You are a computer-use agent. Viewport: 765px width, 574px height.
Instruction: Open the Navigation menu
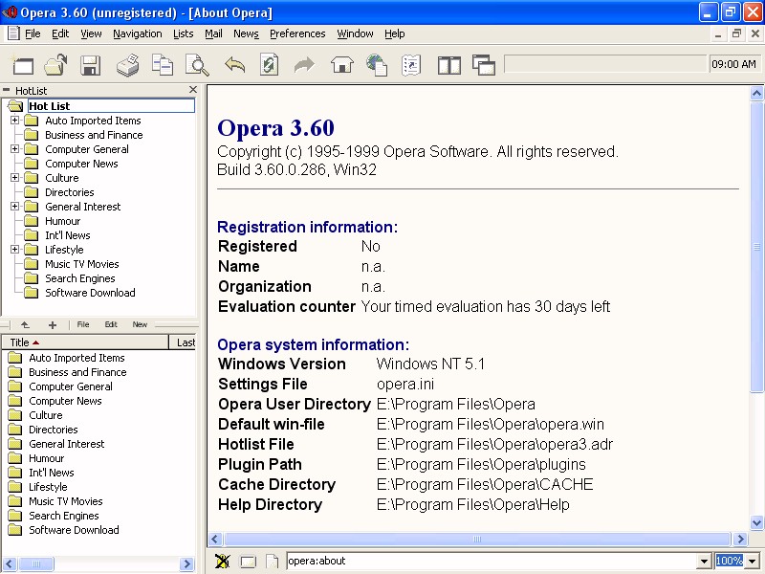[138, 33]
